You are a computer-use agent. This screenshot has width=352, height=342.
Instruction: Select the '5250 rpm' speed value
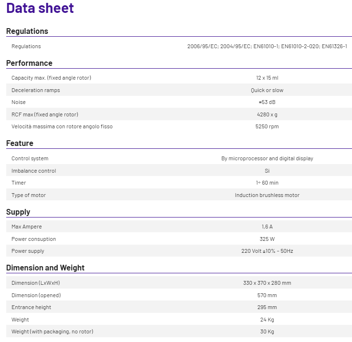click(267, 127)
